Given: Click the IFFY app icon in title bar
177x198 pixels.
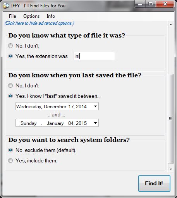Looking at the screenshot, I should click(x=6, y=6).
